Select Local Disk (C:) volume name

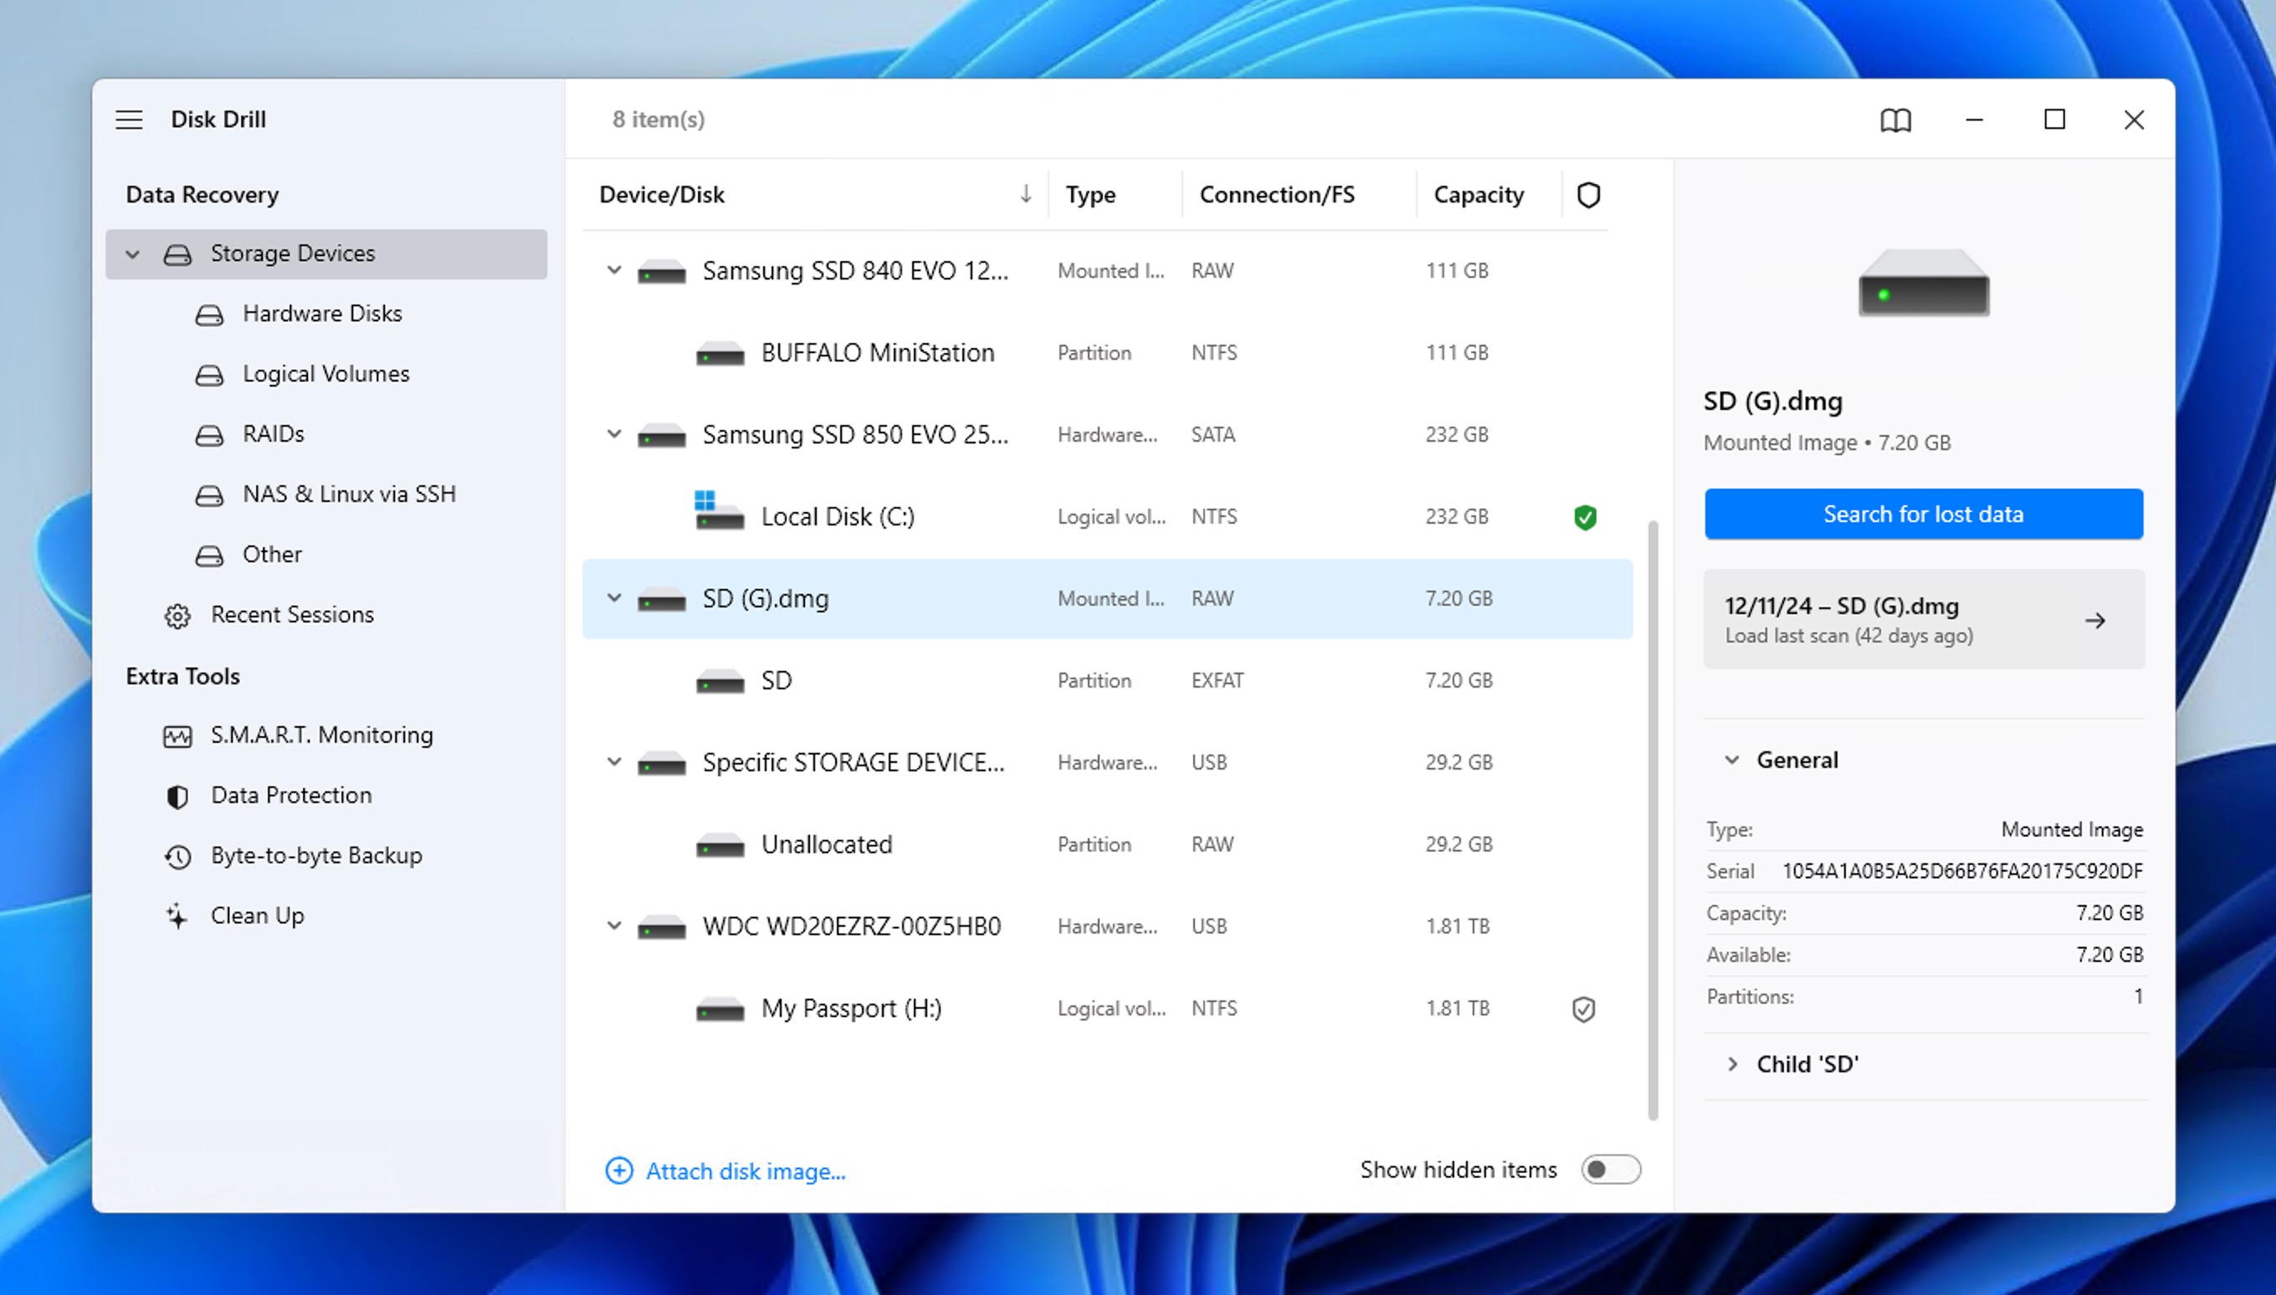pyautogui.click(x=837, y=517)
